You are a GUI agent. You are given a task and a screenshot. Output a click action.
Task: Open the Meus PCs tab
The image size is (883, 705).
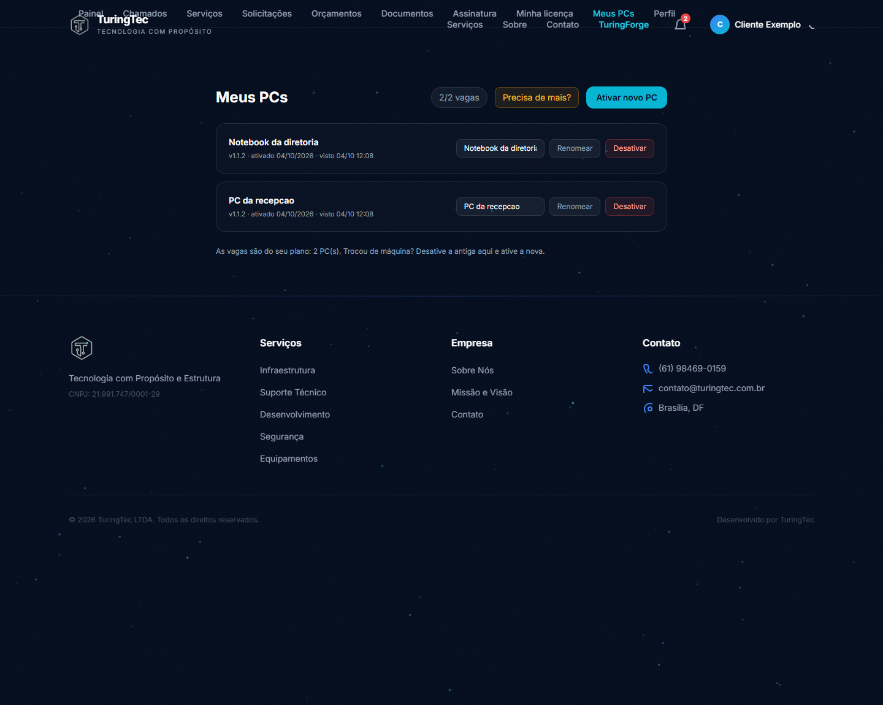coord(613,13)
